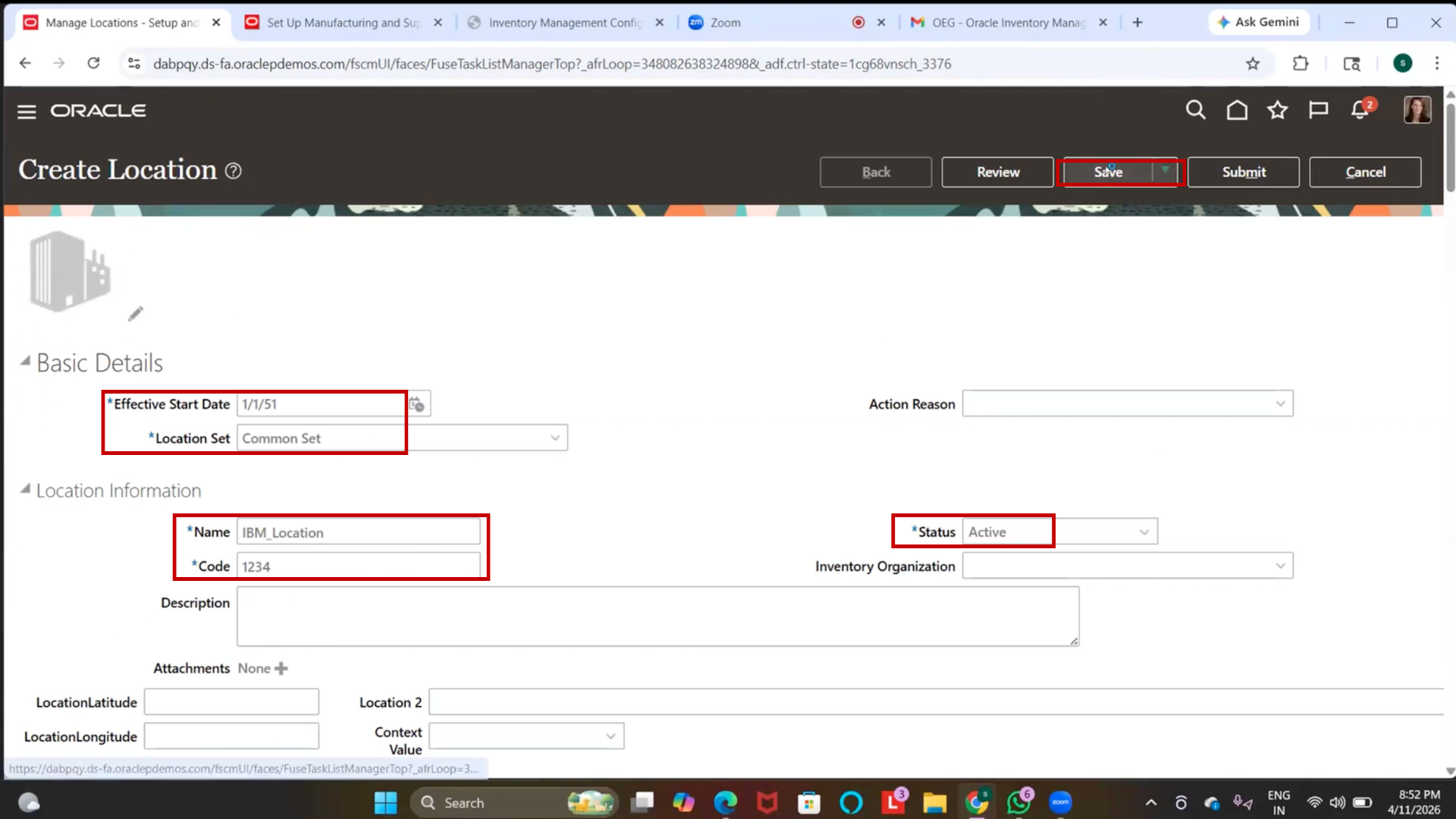Open the Action Reason dropdown

click(1280, 404)
